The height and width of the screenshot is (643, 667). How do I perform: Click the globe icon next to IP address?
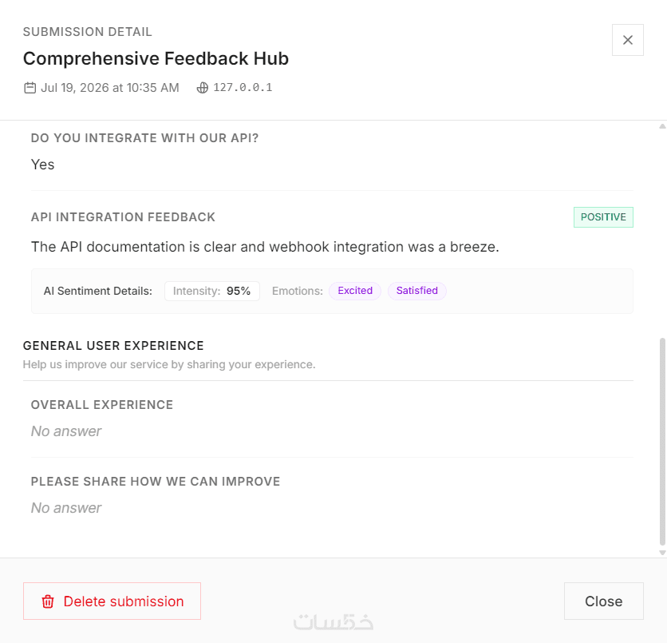[203, 88]
